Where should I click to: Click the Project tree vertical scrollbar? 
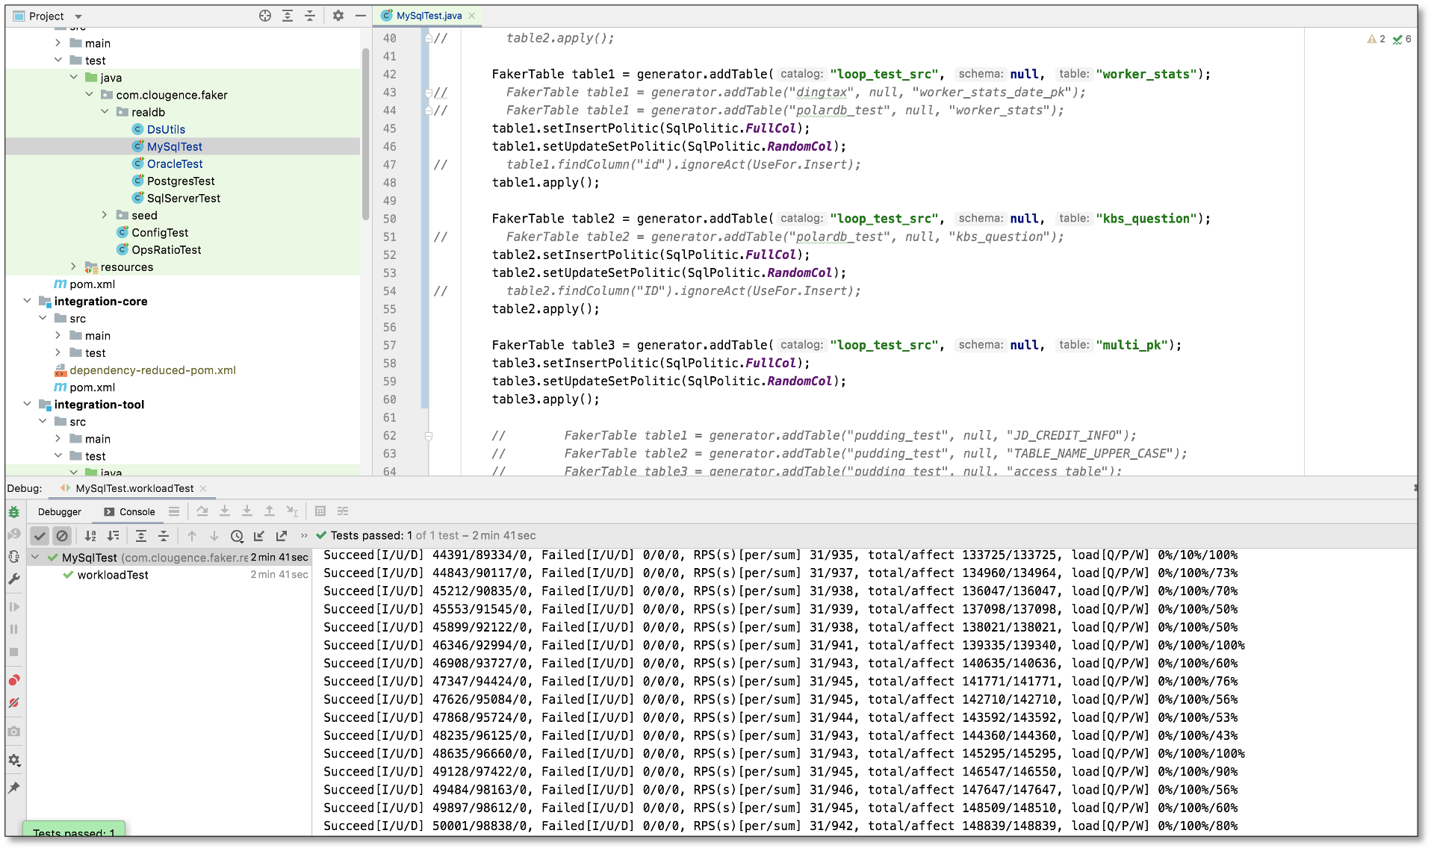pyautogui.click(x=366, y=134)
